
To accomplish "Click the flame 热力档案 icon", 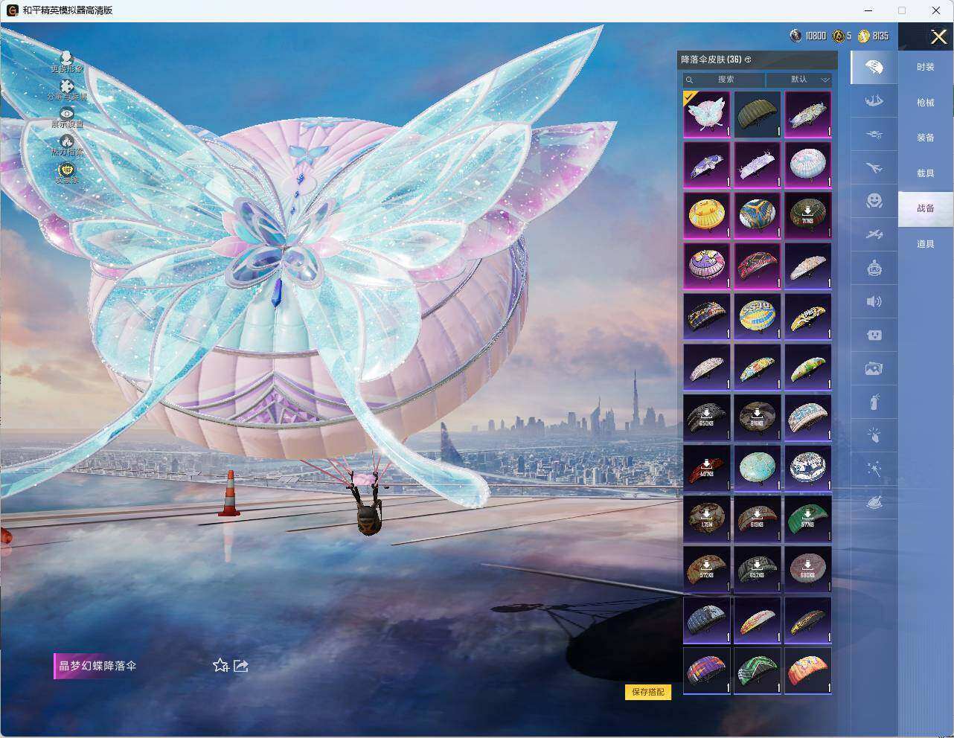I will point(67,141).
